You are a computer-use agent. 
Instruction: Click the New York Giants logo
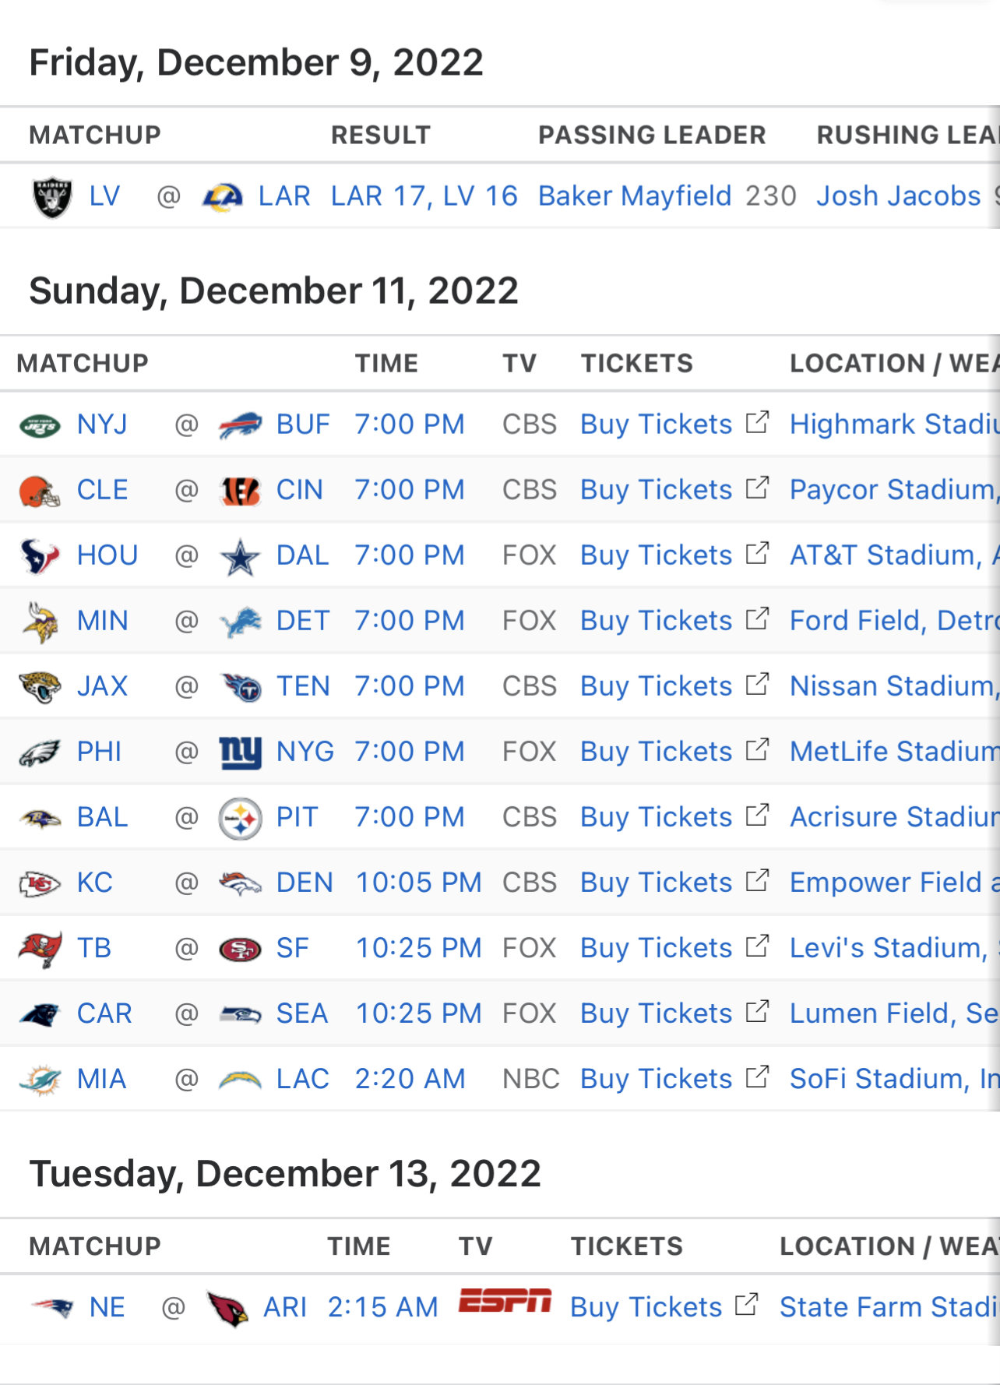click(x=240, y=752)
